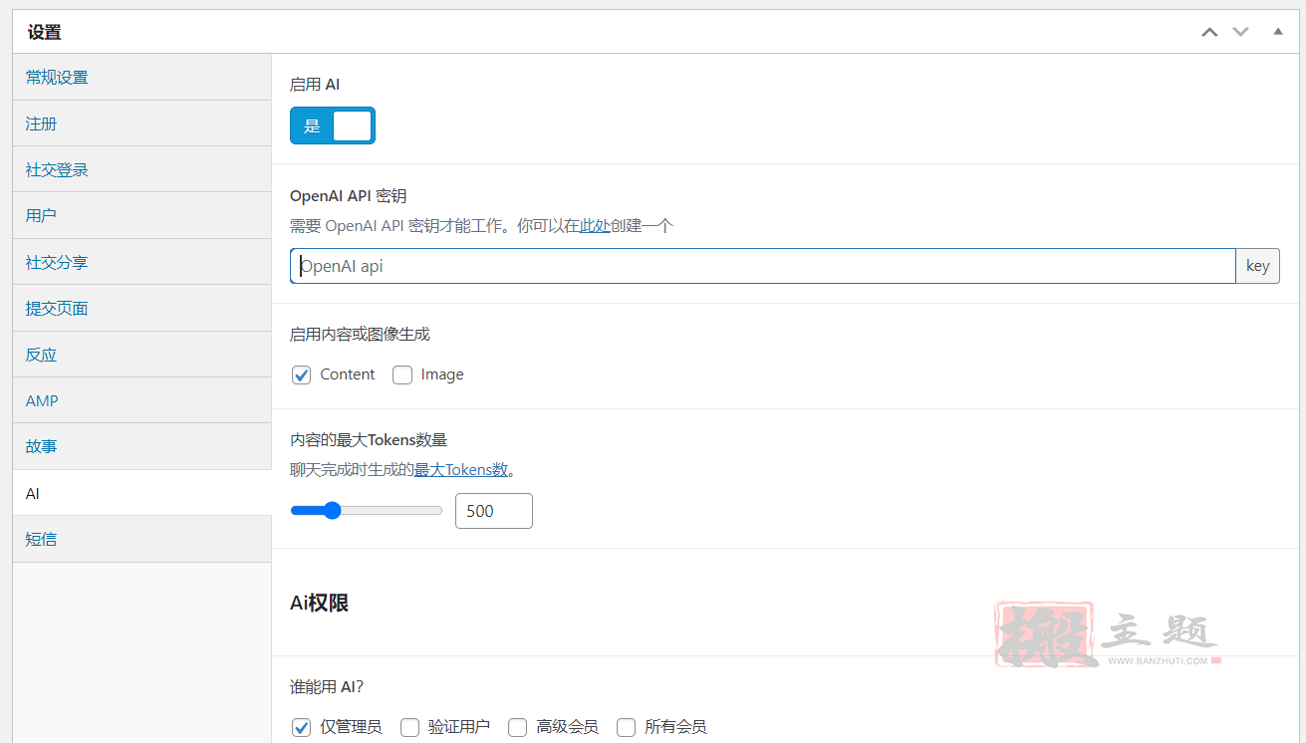Select the AI tab
Viewport: 1306px width, 743px height.
[x=142, y=493]
